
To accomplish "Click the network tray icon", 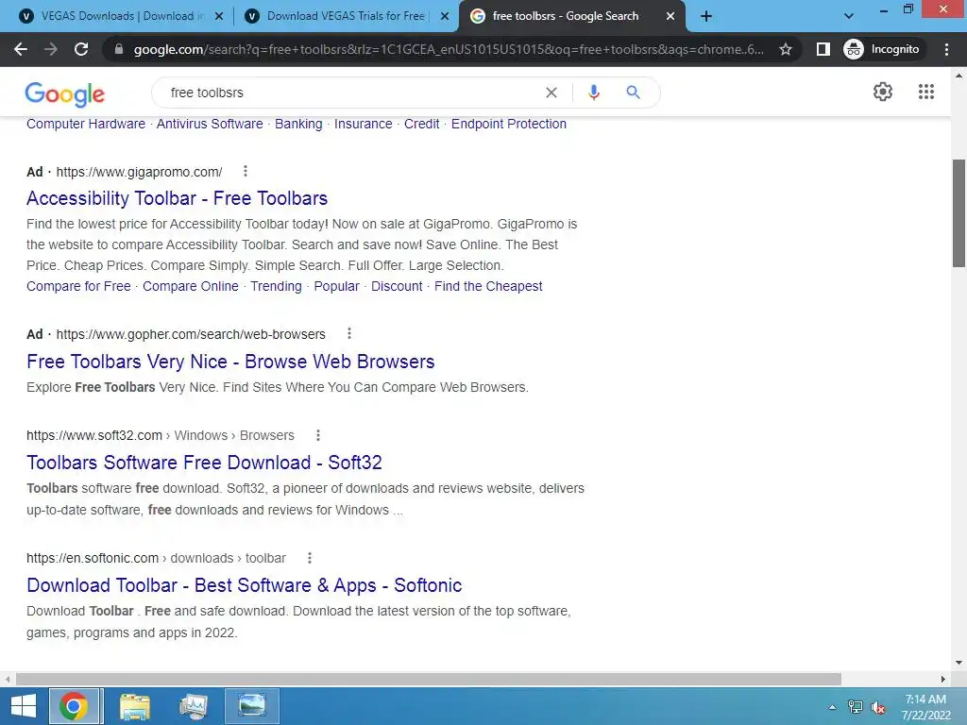I will pos(856,707).
